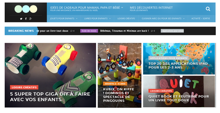Click the three-circle site logo
Screen dimensions: 220x113
click(x=26, y=9)
